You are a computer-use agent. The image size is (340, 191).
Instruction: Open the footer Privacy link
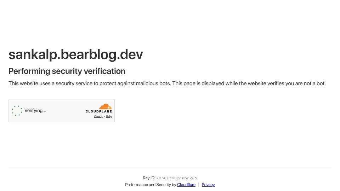tap(208, 185)
